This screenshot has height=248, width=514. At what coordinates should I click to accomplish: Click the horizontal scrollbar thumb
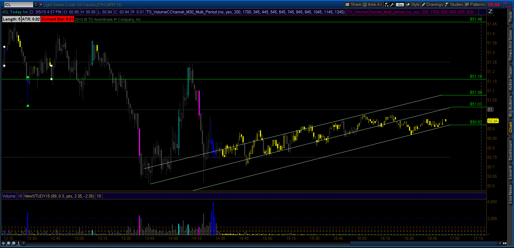pyautogui.click(x=424, y=243)
